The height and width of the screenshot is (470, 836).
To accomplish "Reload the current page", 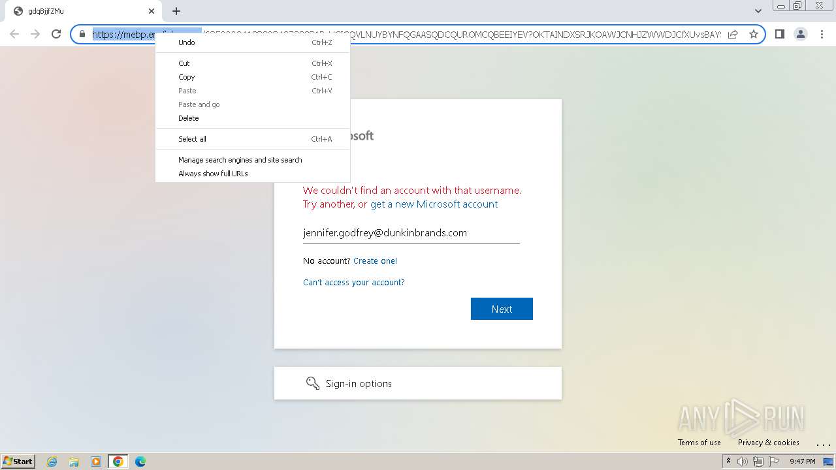I will [x=56, y=34].
